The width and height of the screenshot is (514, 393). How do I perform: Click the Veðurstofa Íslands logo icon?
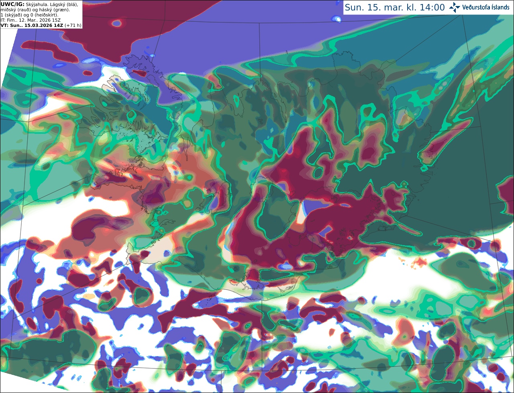coord(455,7)
